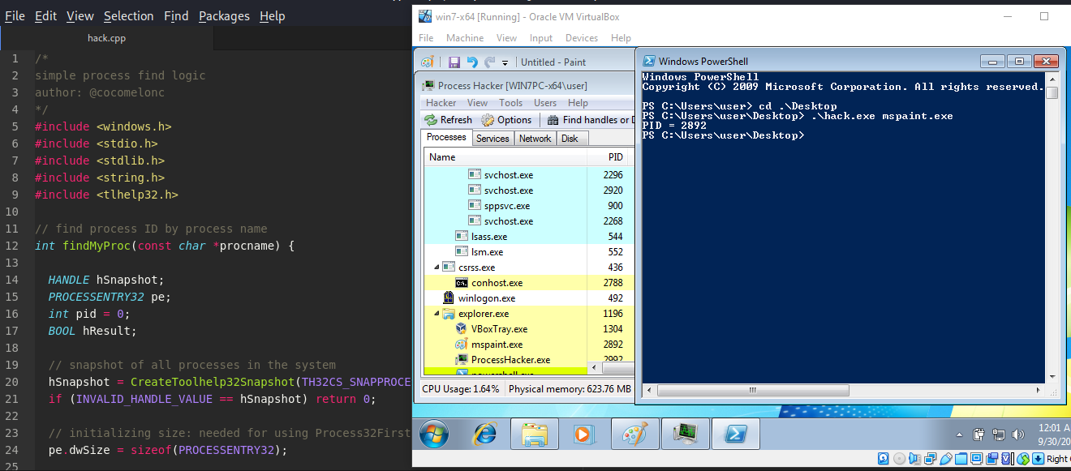Image resolution: width=1071 pixels, height=471 pixels.
Task: Click the Refresh button in Process Hacker
Action: [x=448, y=119]
